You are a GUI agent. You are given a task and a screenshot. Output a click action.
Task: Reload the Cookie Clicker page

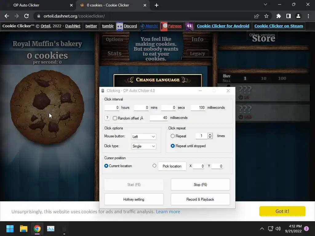click(26, 16)
